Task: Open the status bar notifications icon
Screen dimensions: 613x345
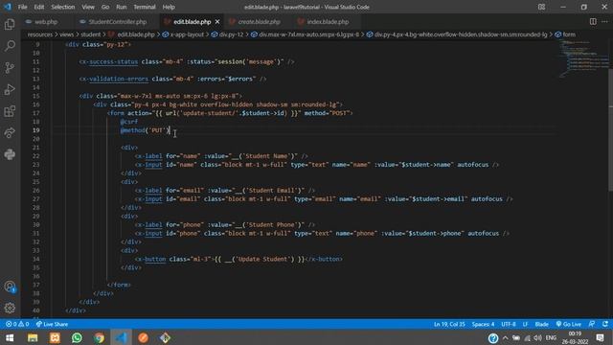Action: (605, 324)
